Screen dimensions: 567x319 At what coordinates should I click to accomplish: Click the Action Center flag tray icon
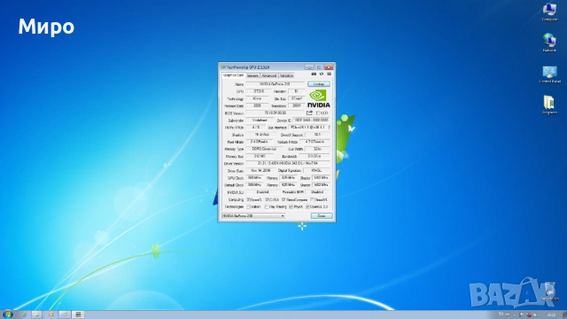coord(521,315)
